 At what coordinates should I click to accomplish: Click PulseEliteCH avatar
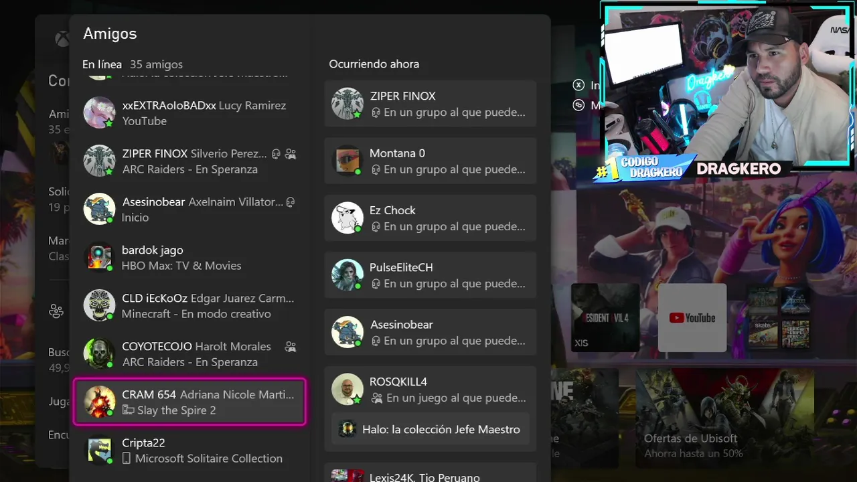pos(347,275)
